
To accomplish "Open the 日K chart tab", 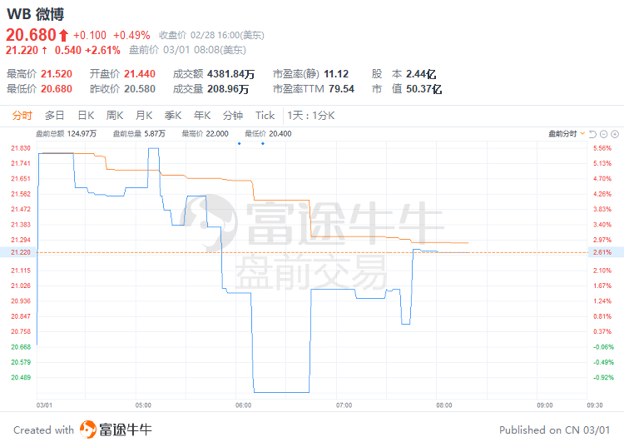I will coord(86,116).
